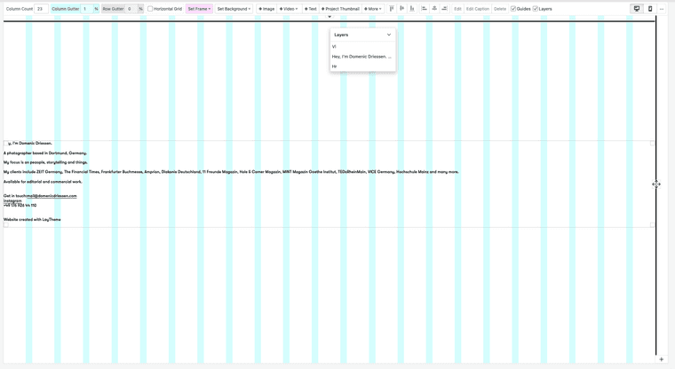The image size is (675, 369).
Task: Open the Set Frame dropdown
Action: 199,9
